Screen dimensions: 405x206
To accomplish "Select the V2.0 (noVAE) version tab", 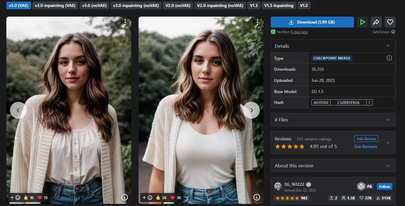I will pos(178,5).
